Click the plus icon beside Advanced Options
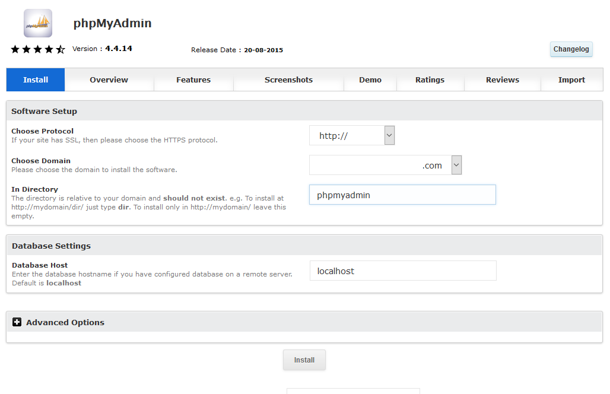Image resolution: width=610 pixels, height=394 pixels. tap(17, 322)
